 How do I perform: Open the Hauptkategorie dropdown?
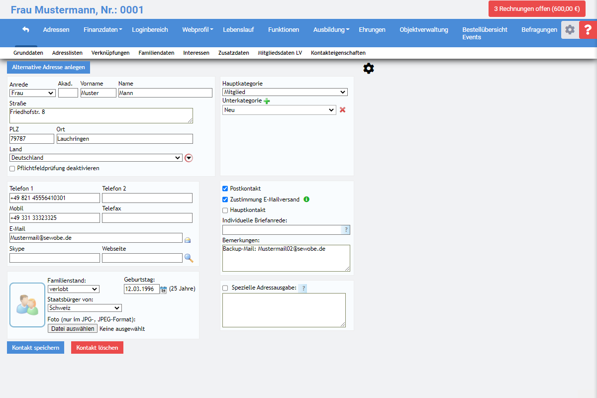click(x=285, y=92)
